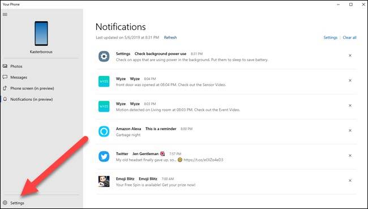The image size is (368, 209).
Task: Select 'Motion detected on Living room' text
Action: [x=178, y=110]
